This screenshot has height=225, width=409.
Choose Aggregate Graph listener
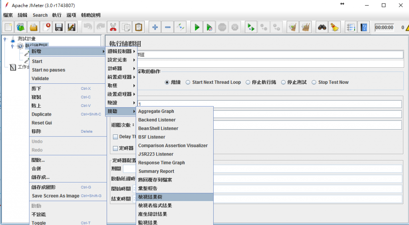[x=175, y=111]
